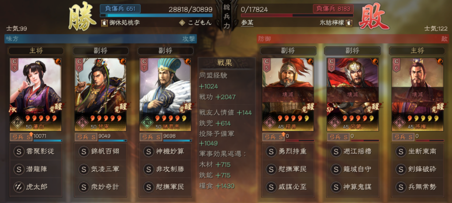Viewport: 452px width, 203px height.
Task: Click the 負傷兵 8183 enemy wounded label
Action: pos(333,9)
